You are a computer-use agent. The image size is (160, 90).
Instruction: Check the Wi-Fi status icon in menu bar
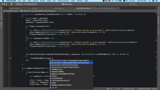tap(113, 1)
